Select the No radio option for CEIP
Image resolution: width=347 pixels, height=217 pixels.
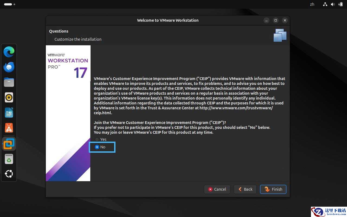coord(100,147)
